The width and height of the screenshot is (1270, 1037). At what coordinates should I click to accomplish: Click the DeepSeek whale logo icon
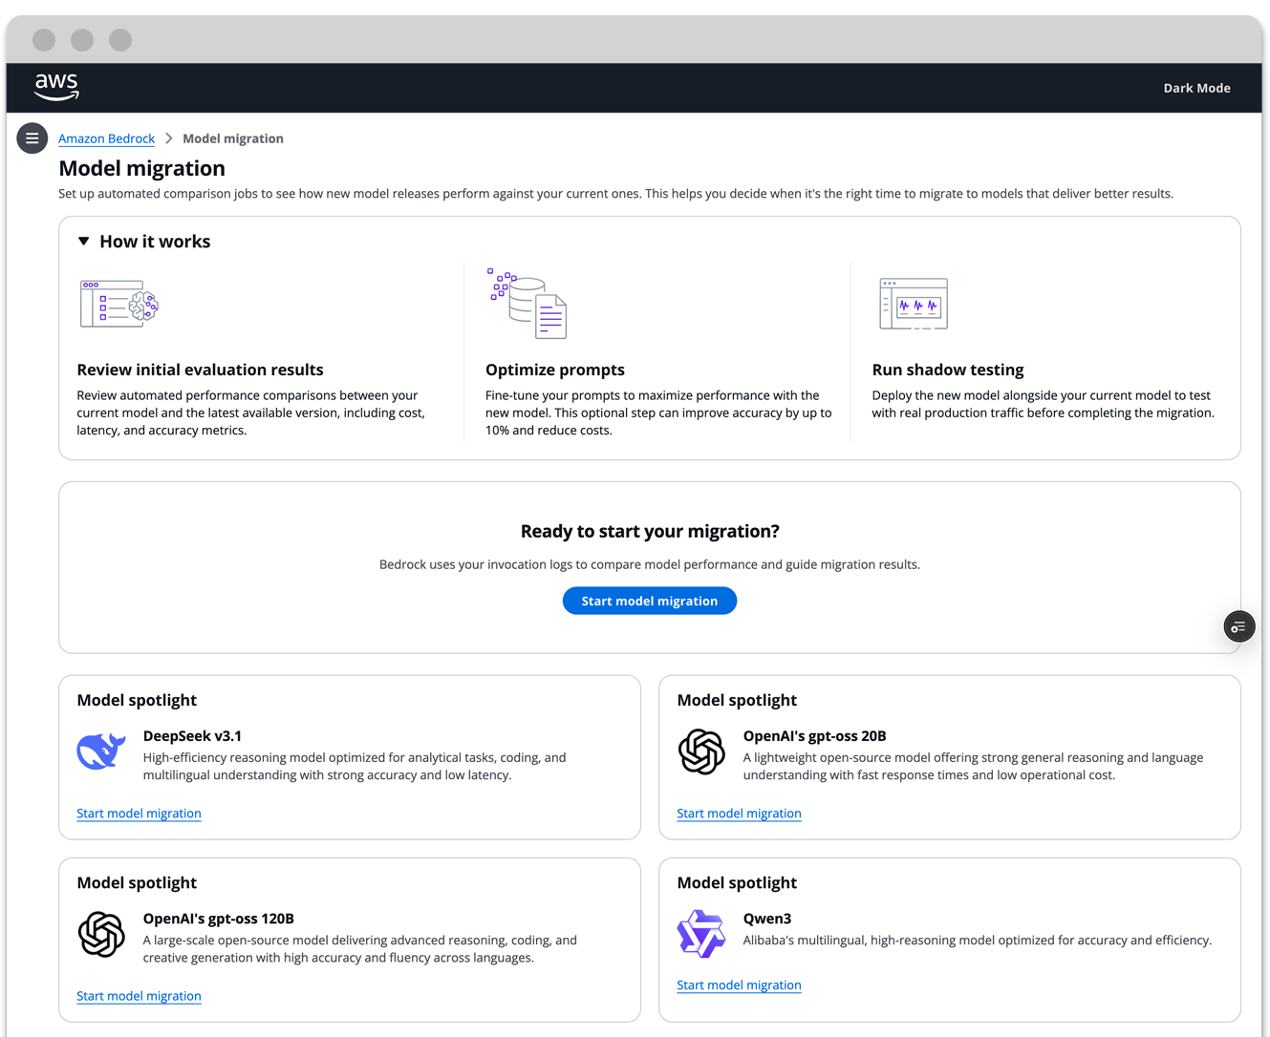(101, 751)
